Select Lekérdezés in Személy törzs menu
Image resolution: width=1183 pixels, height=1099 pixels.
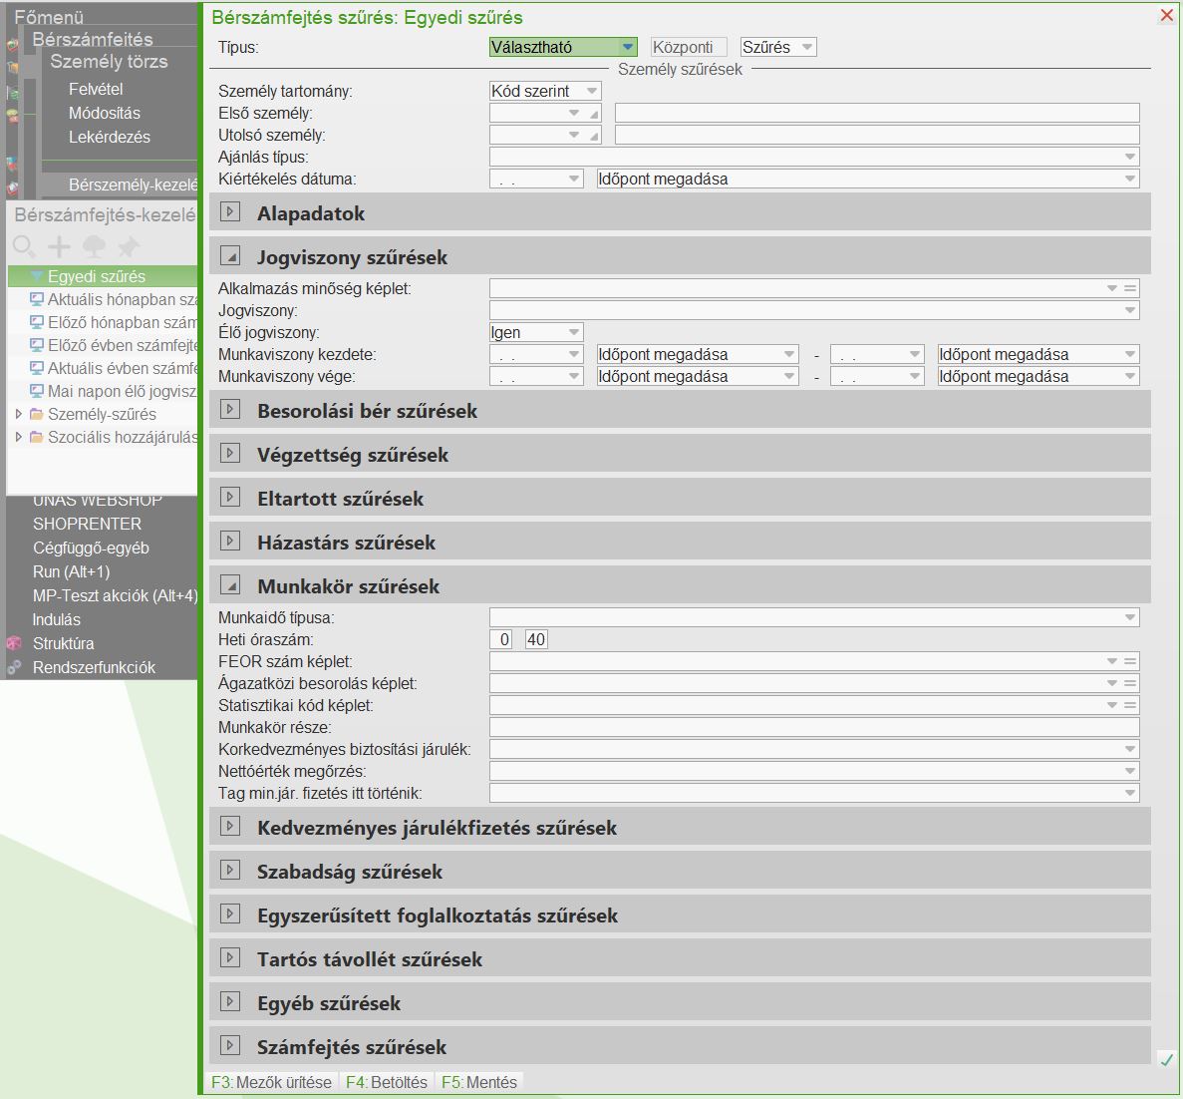(x=110, y=137)
